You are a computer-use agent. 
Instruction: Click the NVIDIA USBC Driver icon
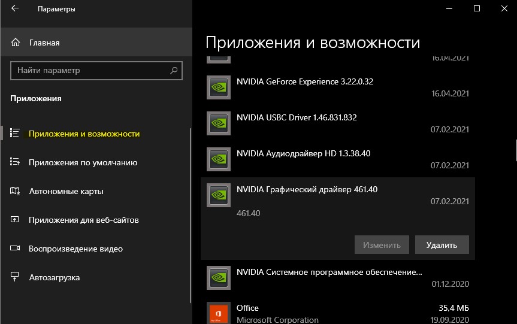click(x=219, y=123)
